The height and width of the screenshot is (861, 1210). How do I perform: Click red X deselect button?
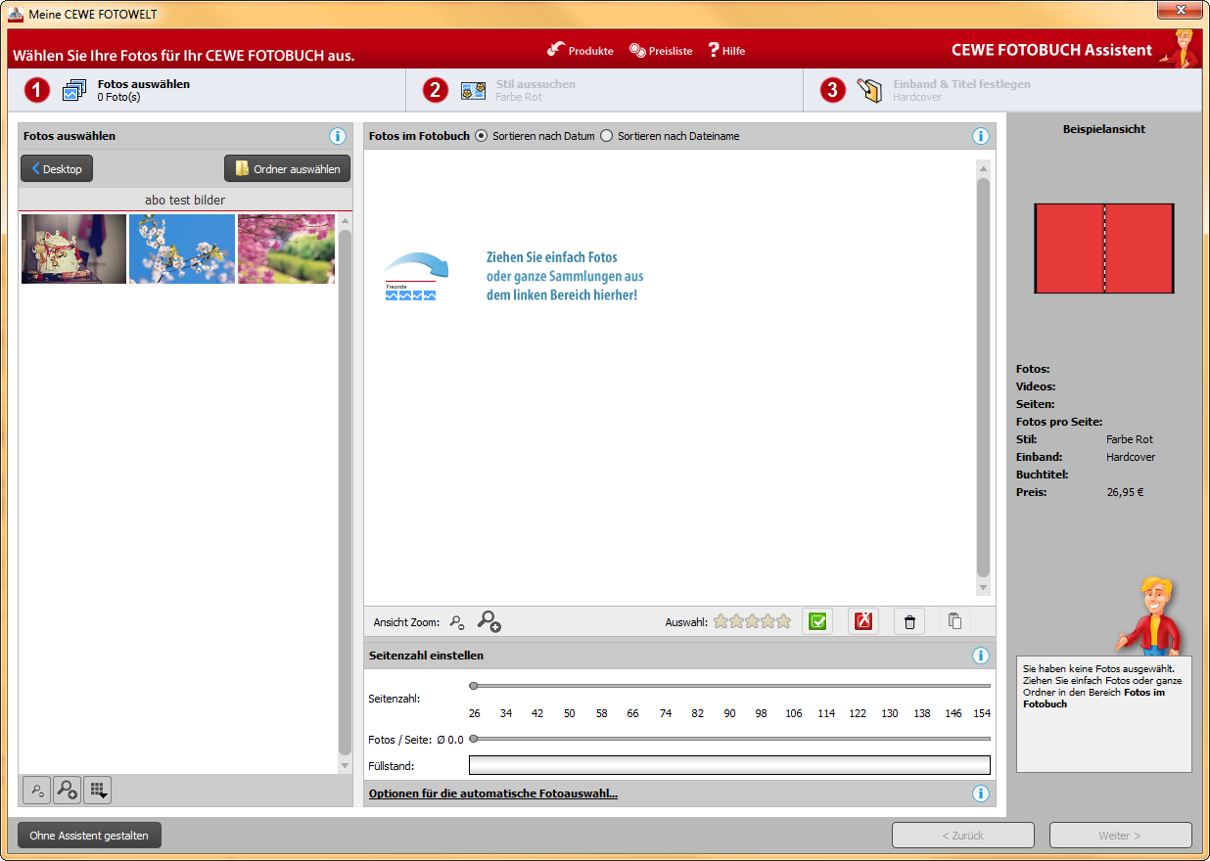pos(862,621)
